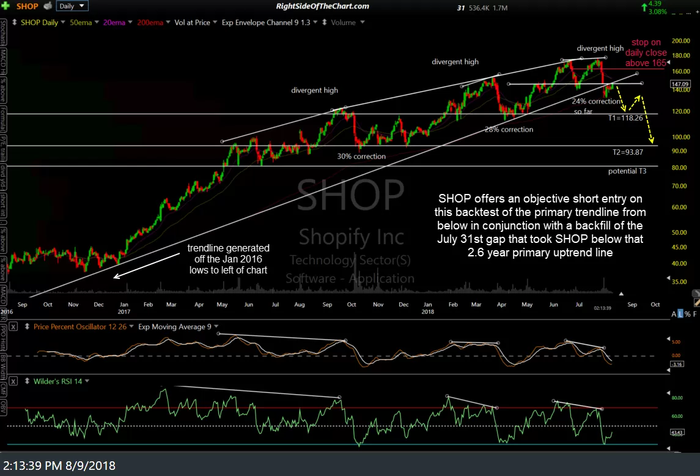Click the green plus add-indicator icon
700x476 pixels.
coord(6,6)
